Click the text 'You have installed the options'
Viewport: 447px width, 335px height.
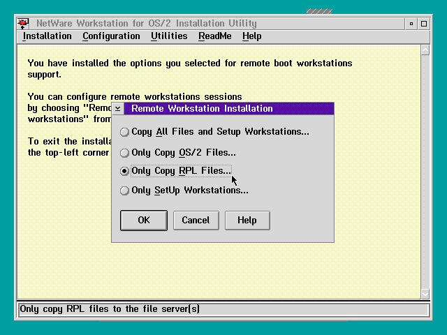95,64
